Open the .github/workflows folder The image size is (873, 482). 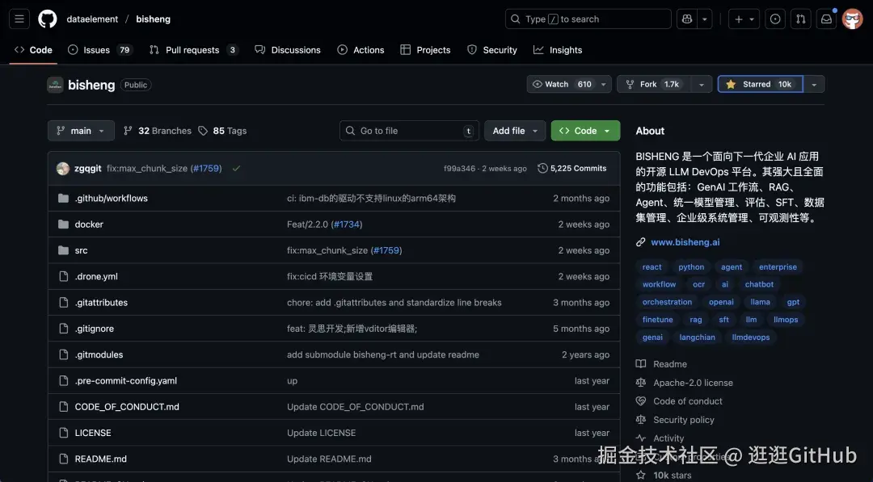pyautogui.click(x=112, y=199)
